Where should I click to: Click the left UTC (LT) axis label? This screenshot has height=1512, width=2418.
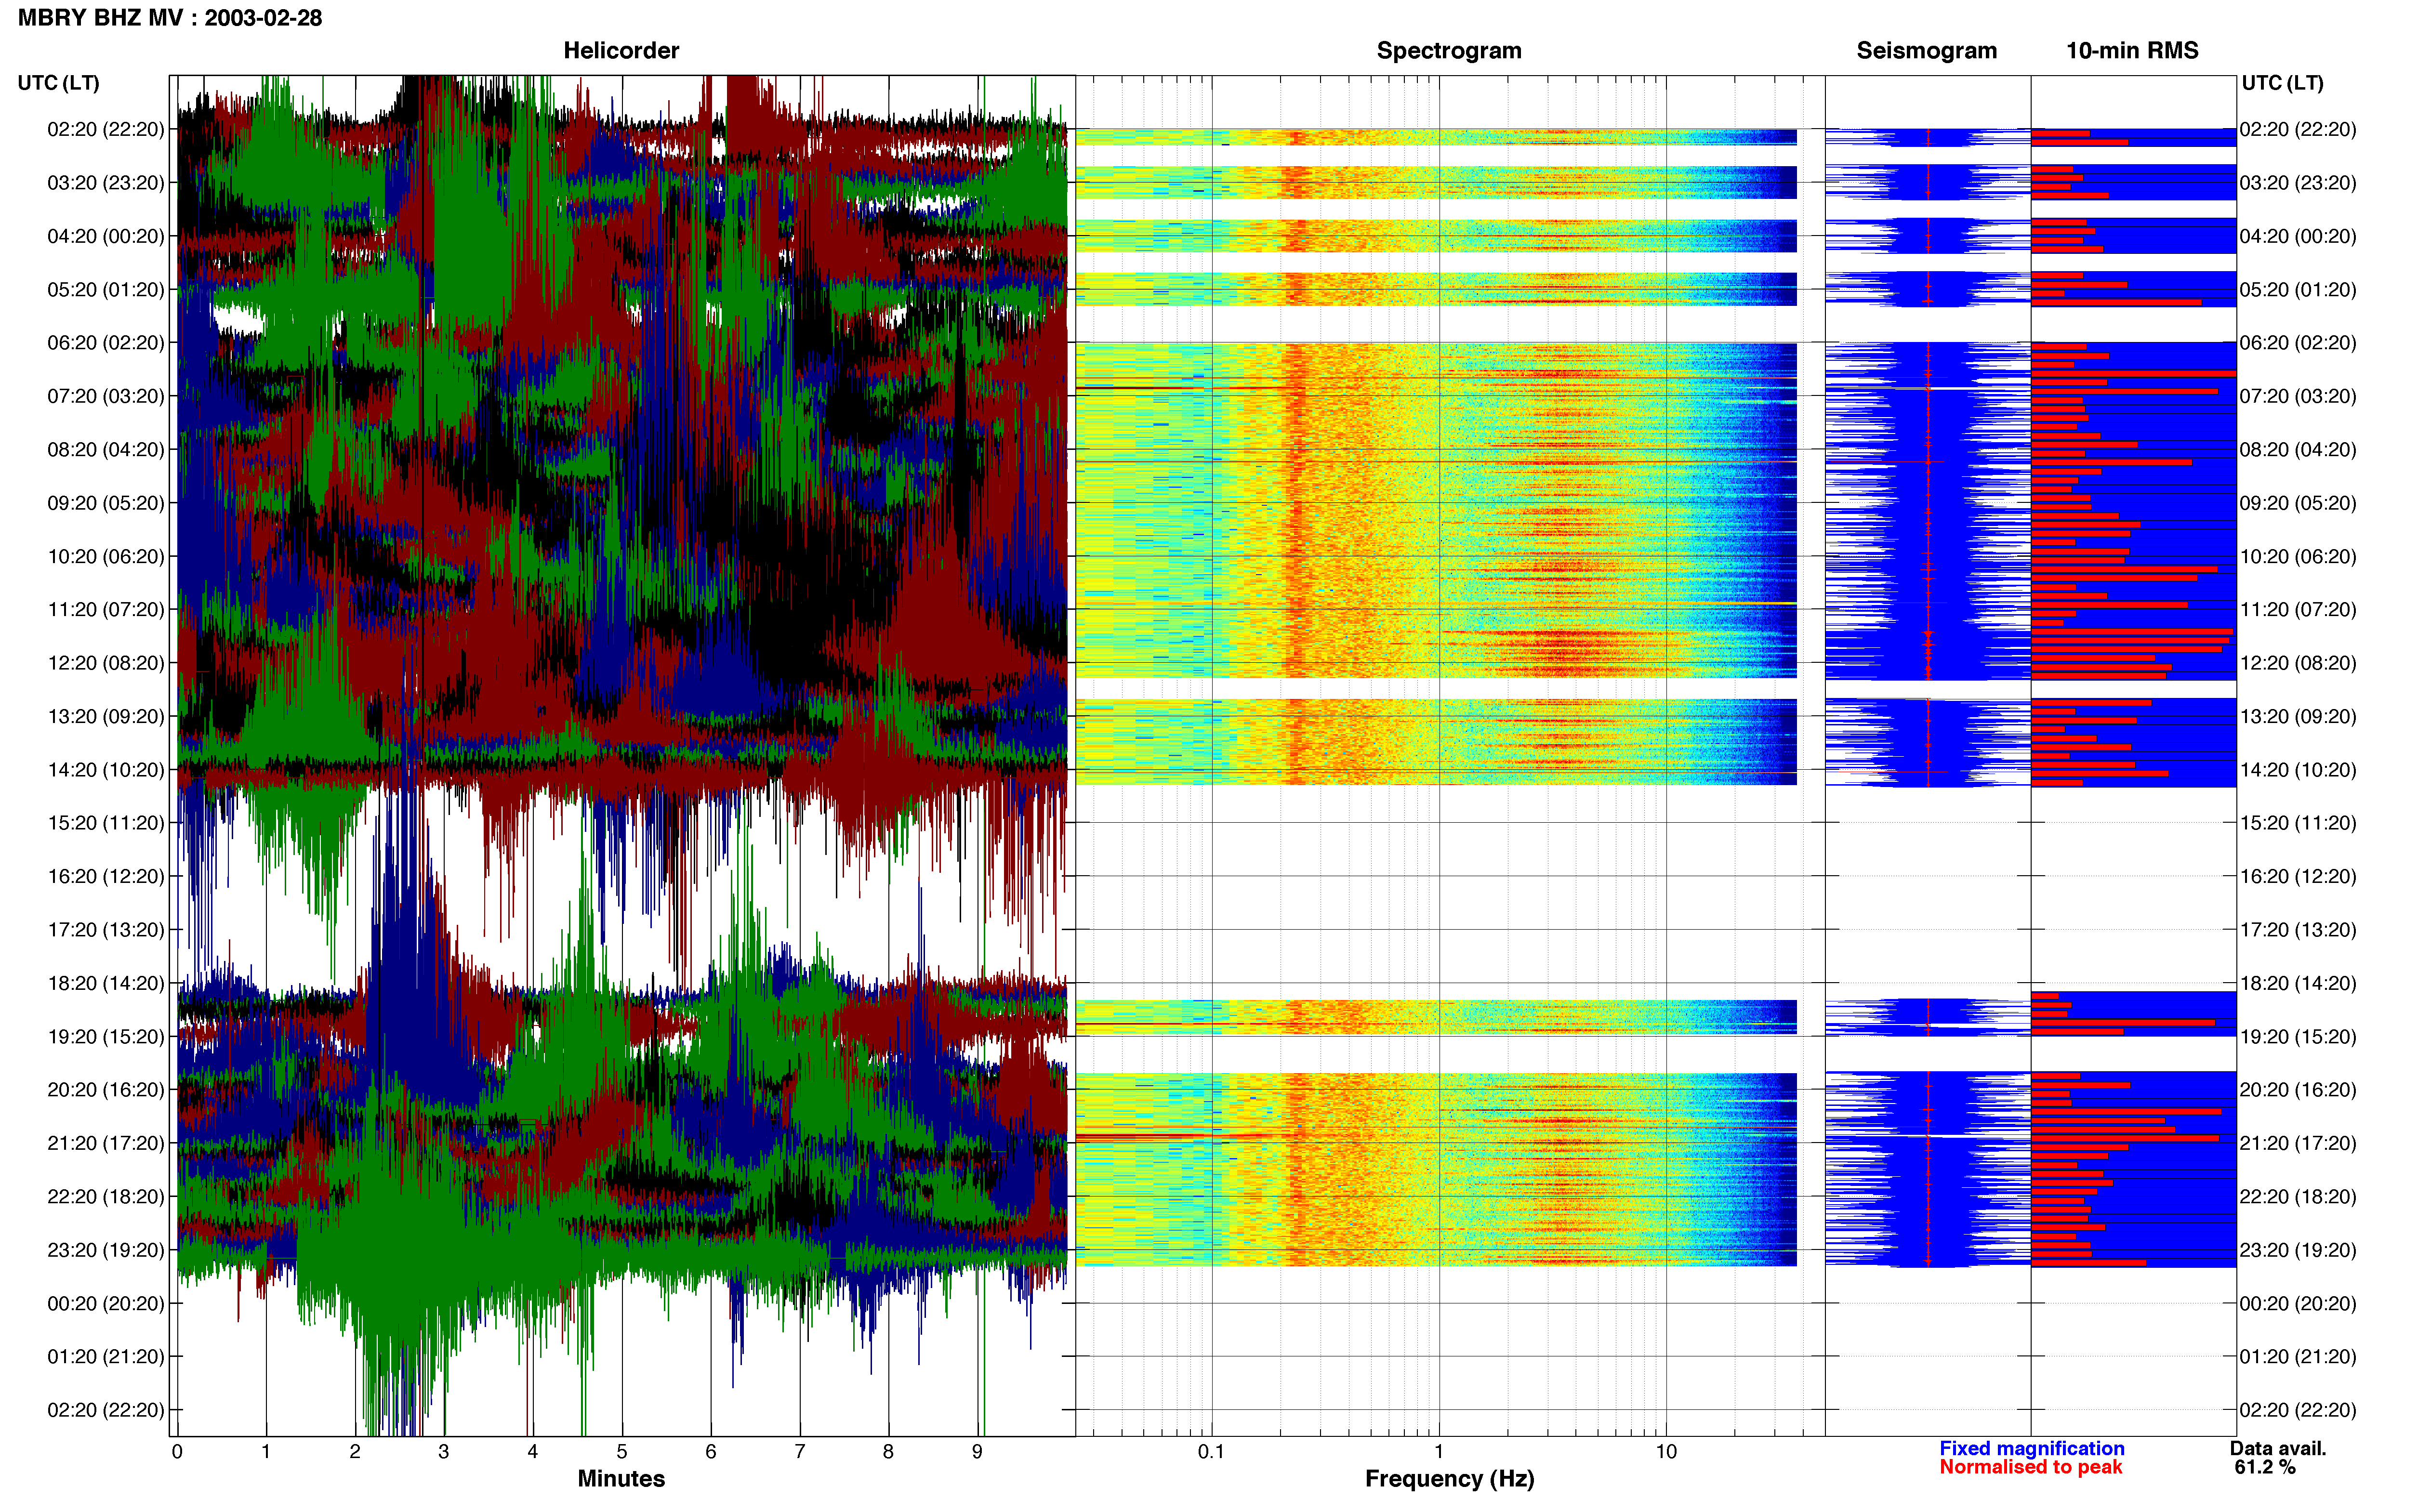tap(59, 83)
